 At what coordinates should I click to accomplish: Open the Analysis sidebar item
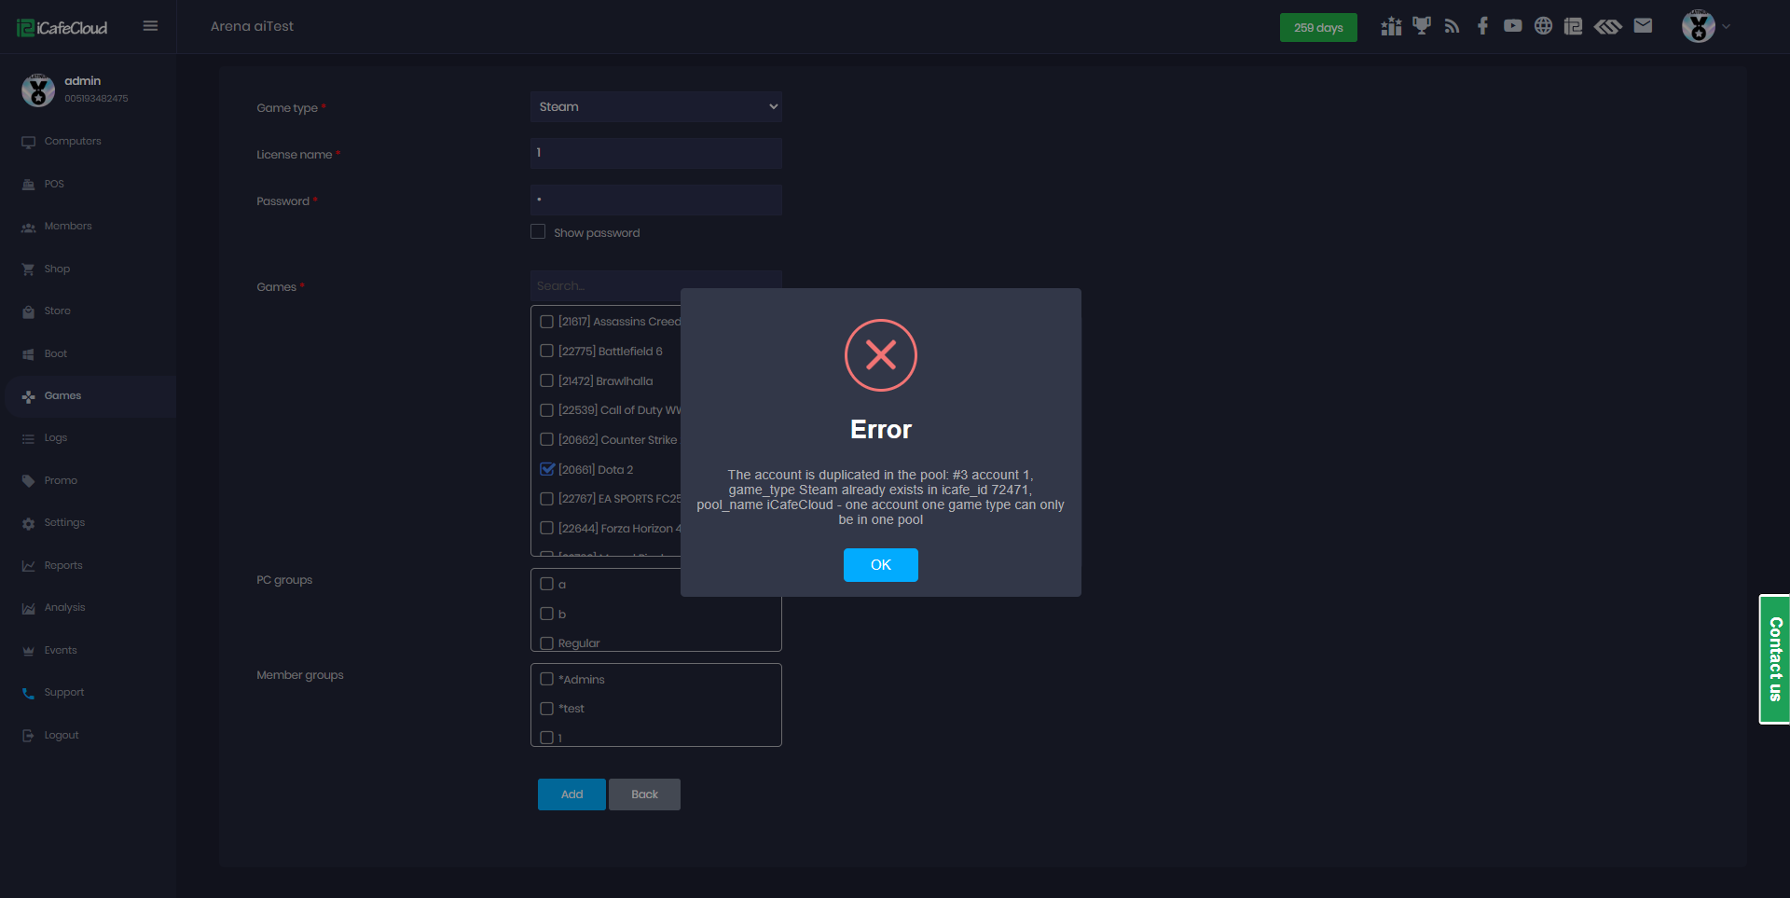[64, 608]
